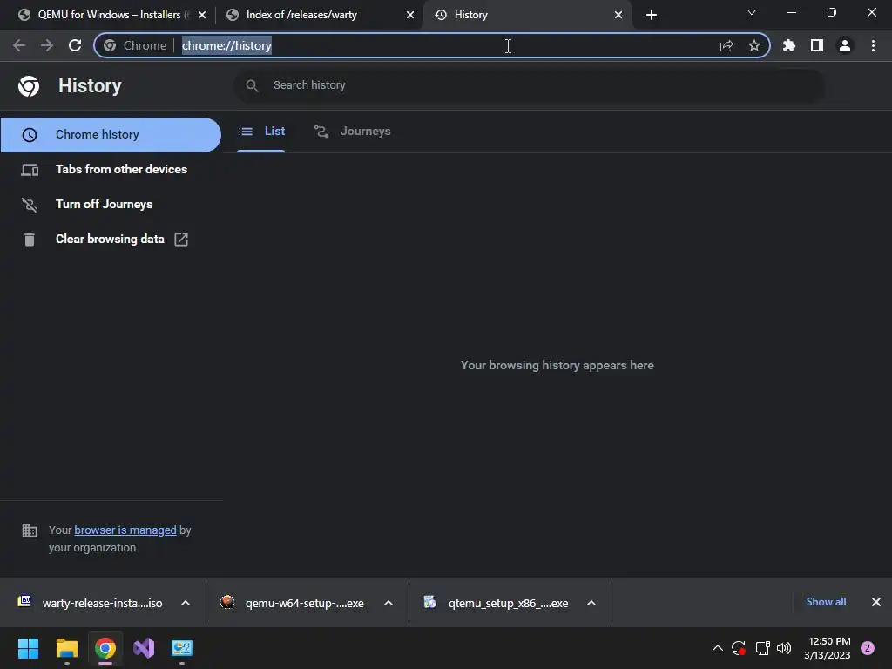The width and height of the screenshot is (892, 669).
Task: Click the volume speaker tray icon
Action: tap(784, 648)
